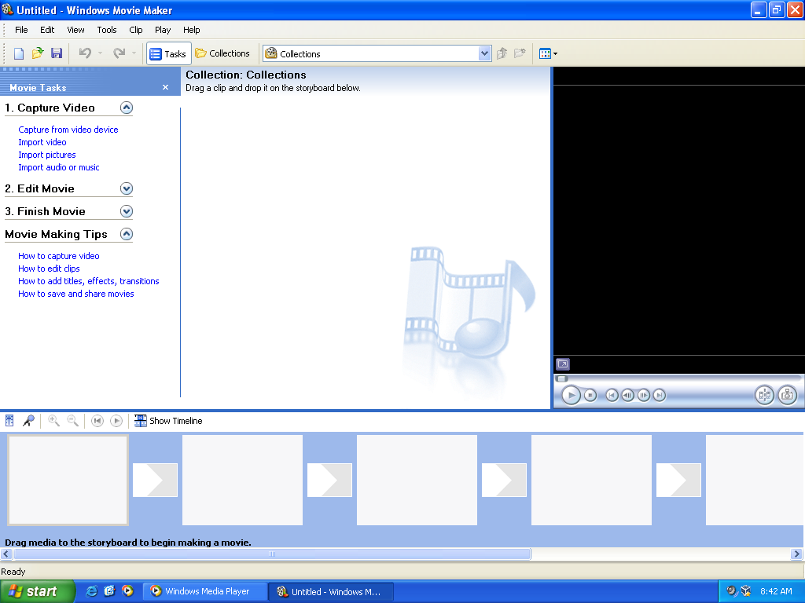Click the Take Picture camera icon

(787, 396)
